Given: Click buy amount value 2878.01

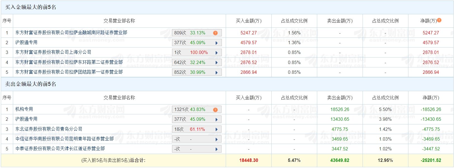Looking at the screenshot, I should point(249,52).
